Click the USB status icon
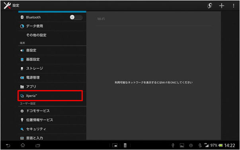The width and height of the screenshot is (240, 150). pyautogui.click(x=173, y=145)
